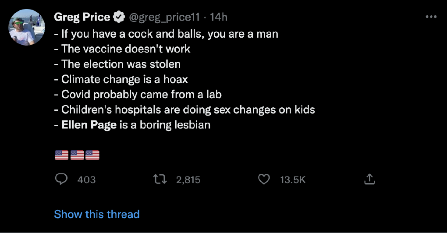The height and width of the screenshot is (233, 447).
Task: Open the @greg_price11 handle link
Action: point(164,18)
